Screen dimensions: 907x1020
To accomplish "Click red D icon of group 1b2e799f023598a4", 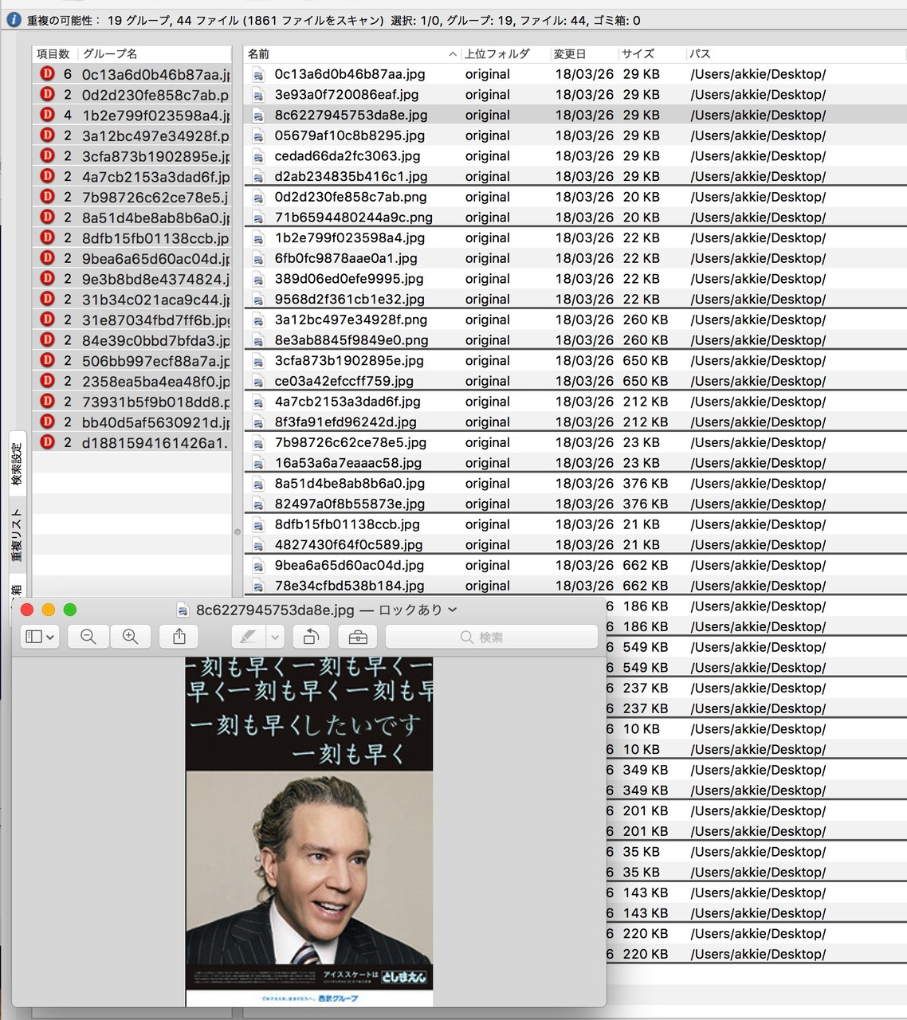I will 47,115.
